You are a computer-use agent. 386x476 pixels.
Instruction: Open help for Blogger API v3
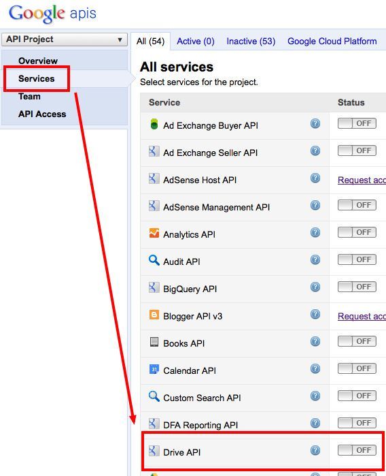pos(315,314)
